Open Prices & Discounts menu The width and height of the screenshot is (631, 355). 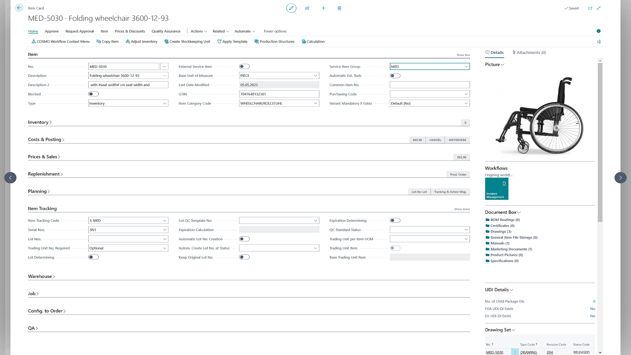point(130,31)
